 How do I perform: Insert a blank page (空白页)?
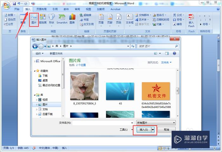[x=10, y=20]
